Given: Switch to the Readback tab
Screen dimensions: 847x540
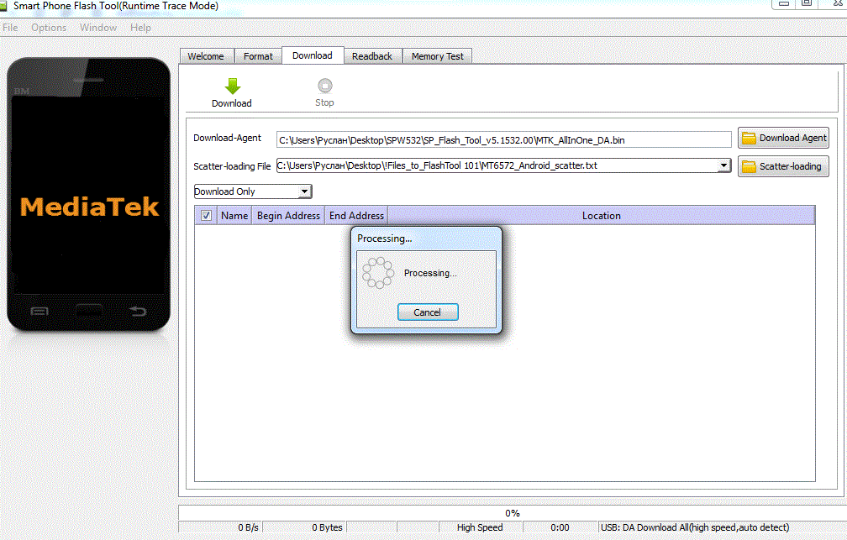Looking at the screenshot, I should point(371,56).
